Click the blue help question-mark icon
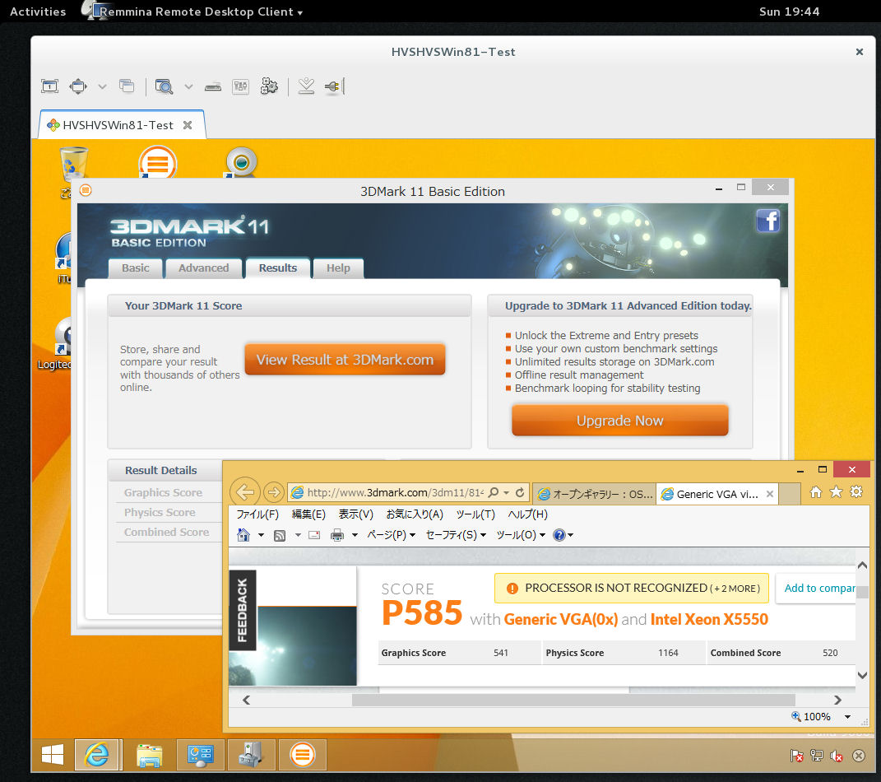The width and height of the screenshot is (881, 782). (559, 534)
